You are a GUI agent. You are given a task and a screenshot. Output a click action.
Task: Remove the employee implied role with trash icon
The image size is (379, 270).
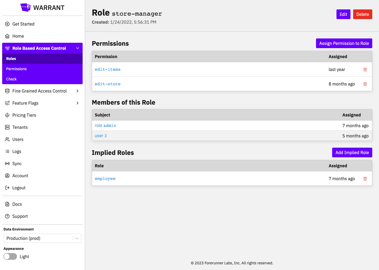[365, 179]
